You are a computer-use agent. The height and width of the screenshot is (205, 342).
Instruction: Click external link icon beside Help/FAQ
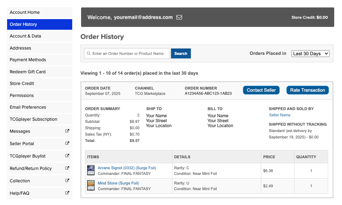point(67,193)
